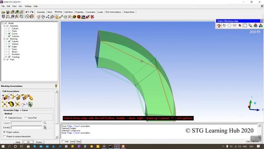This screenshot has height=149, width=264.
Task: Choose the Associate Edge to Curve icon
Action: click(x=11, y=97)
